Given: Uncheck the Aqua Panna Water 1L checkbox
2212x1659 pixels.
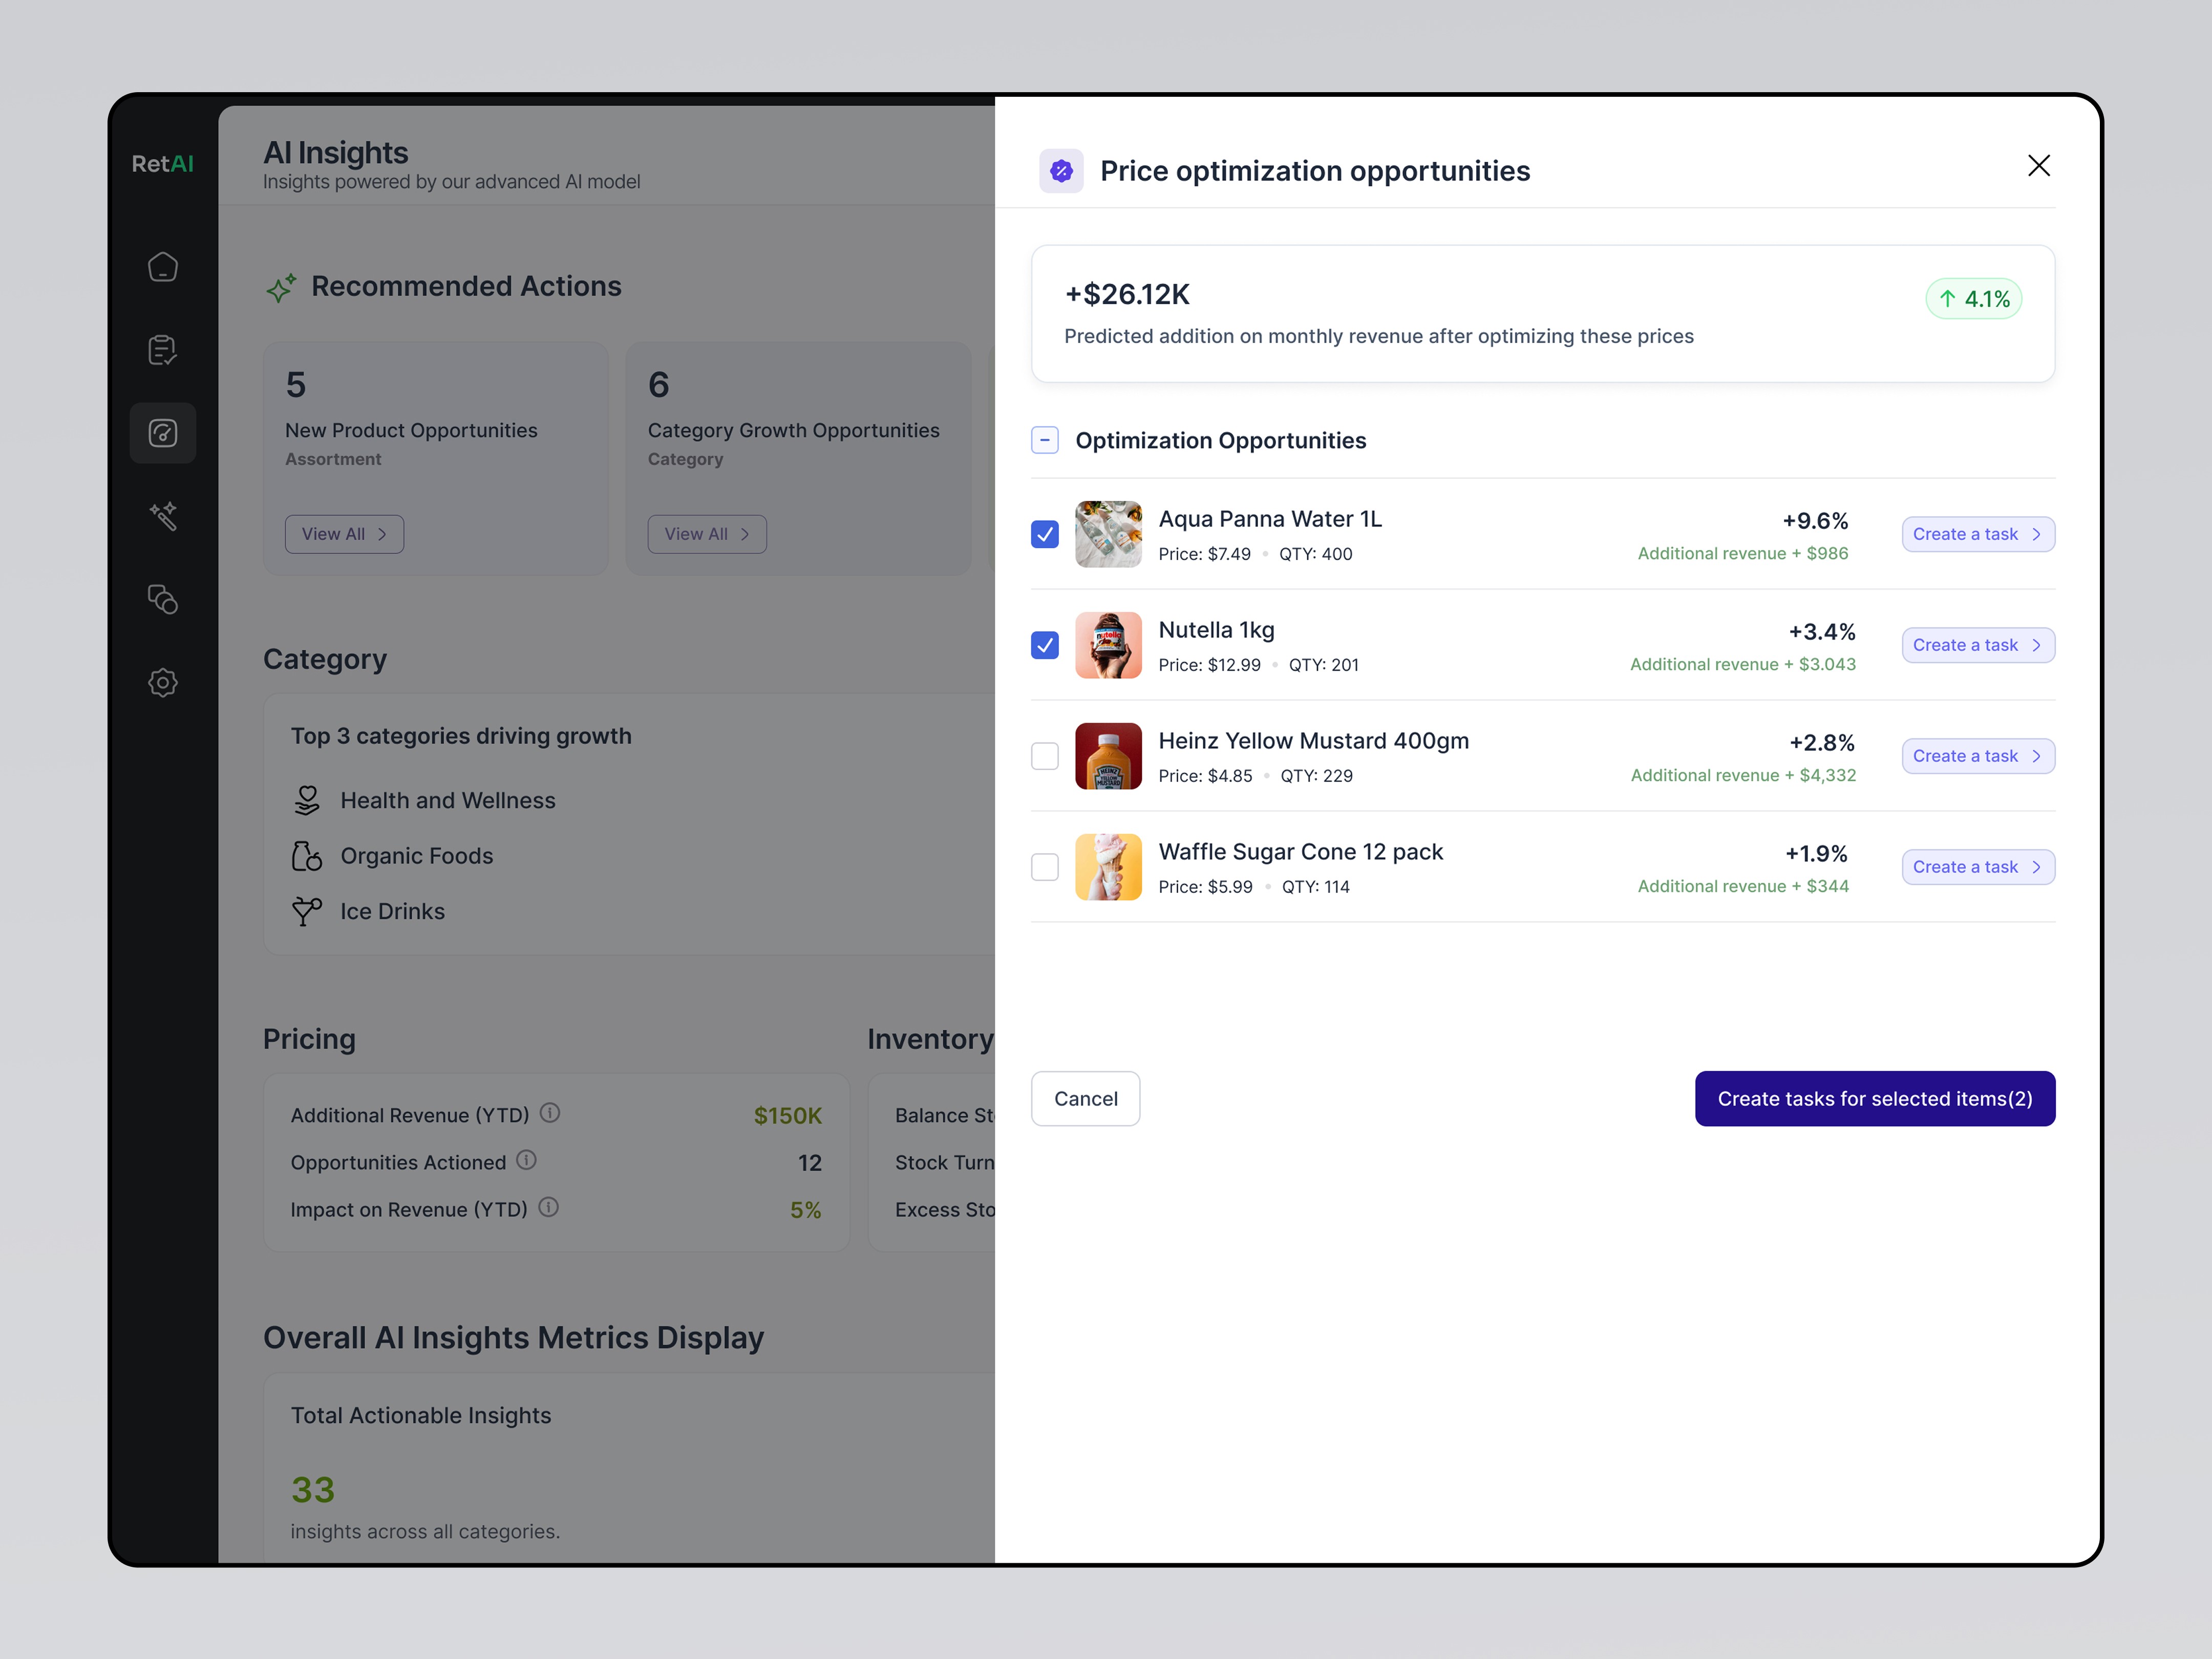Looking at the screenshot, I should [1044, 534].
